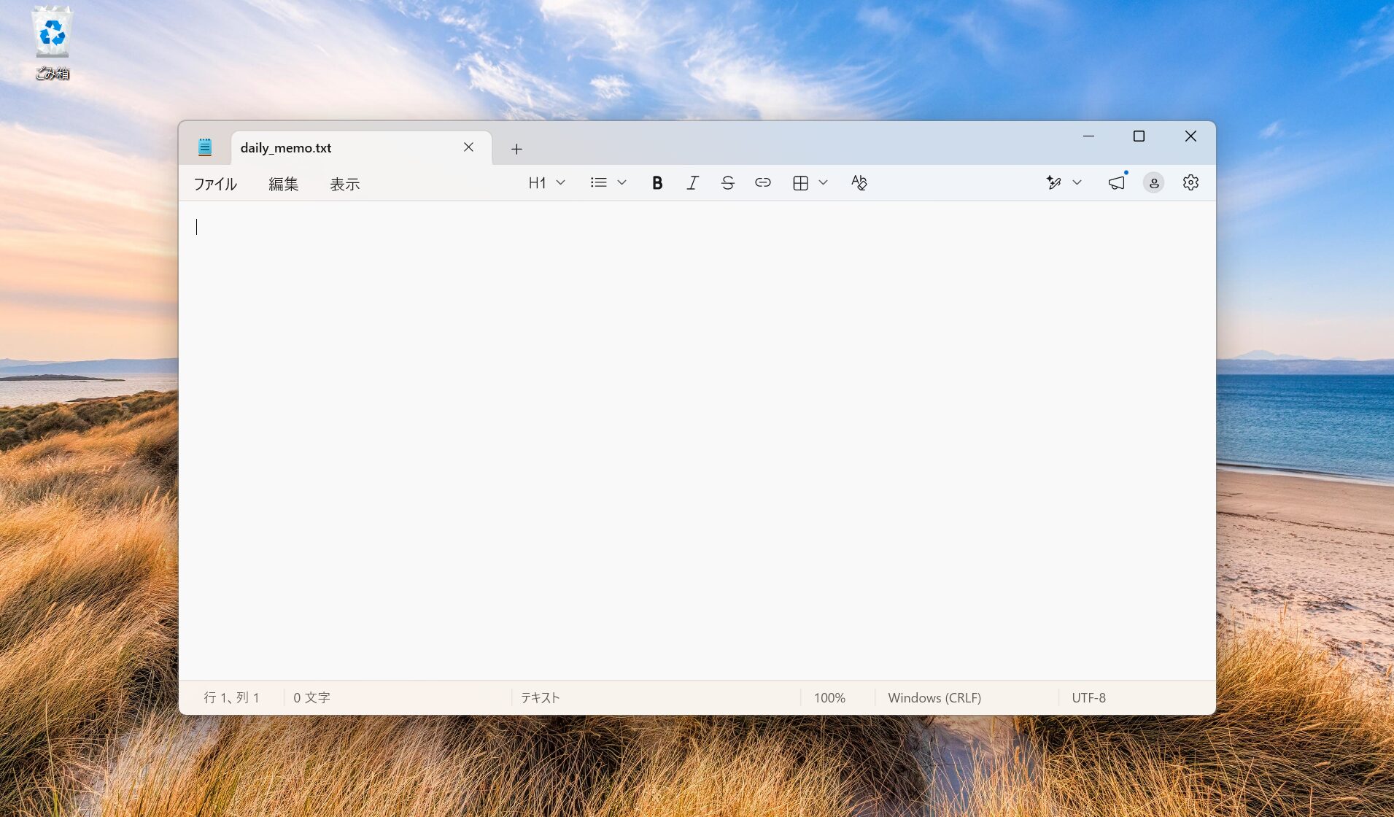Toggle bold formatting in Notepad toolbar
The image size is (1394, 817).
657,183
